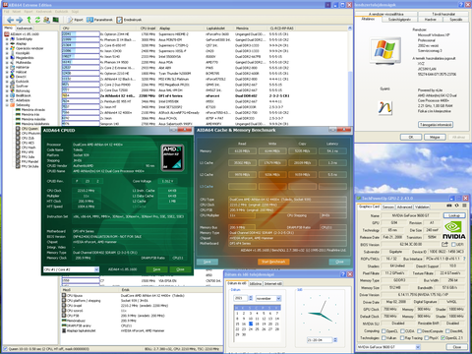The image size is (472, 354).
Task: Open the month dropdown showing november
Action: (278, 298)
